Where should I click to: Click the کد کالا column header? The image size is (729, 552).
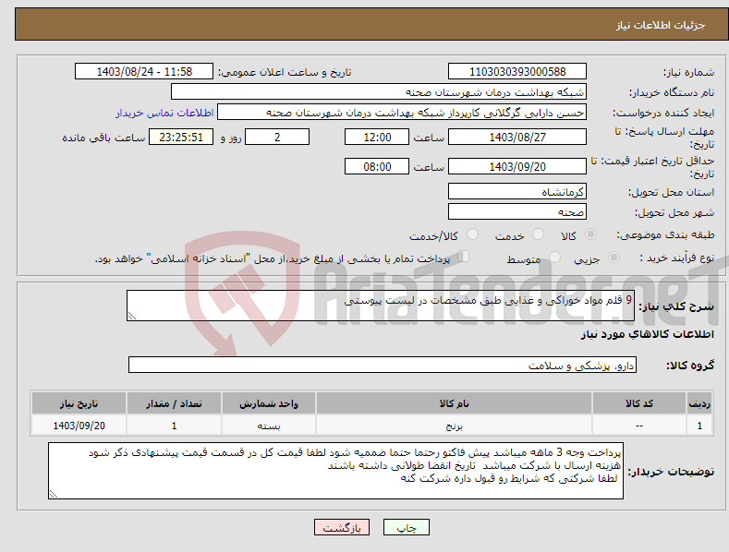(x=639, y=403)
